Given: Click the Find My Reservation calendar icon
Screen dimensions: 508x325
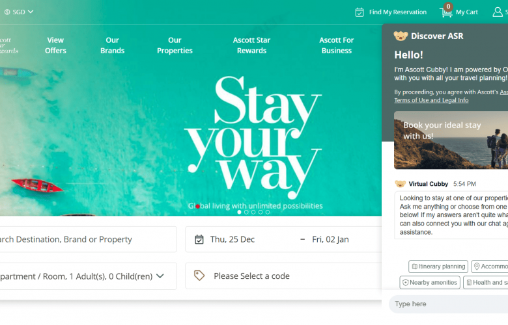Looking at the screenshot, I should (360, 12).
